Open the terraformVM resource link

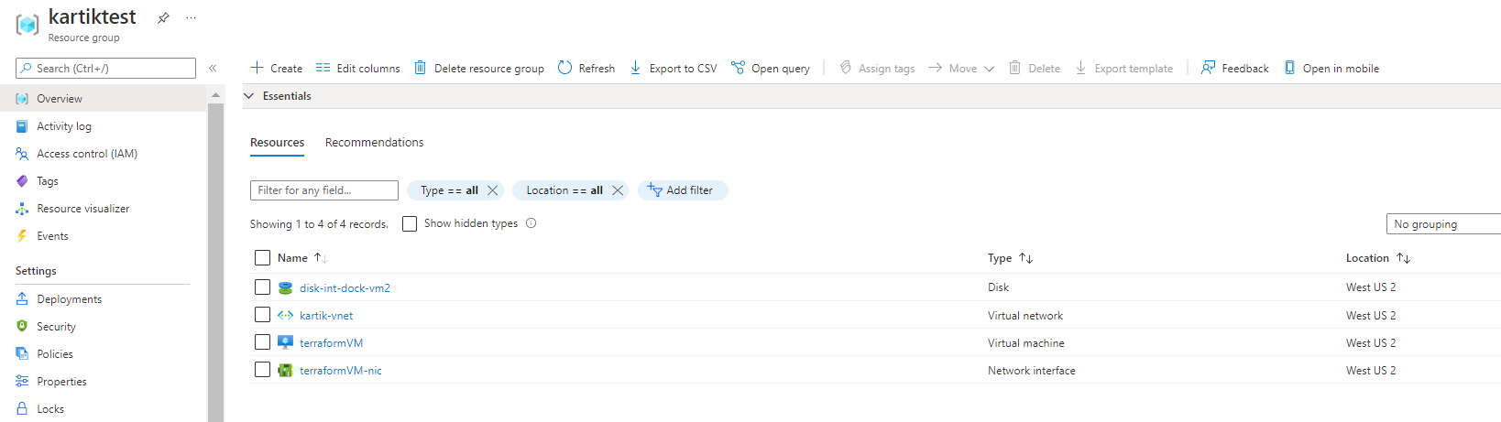click(x=331, y=342)
